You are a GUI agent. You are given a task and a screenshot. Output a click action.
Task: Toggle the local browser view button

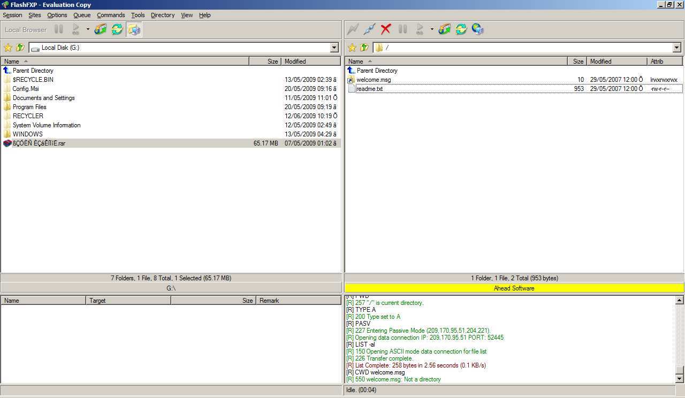coord(133,29)
